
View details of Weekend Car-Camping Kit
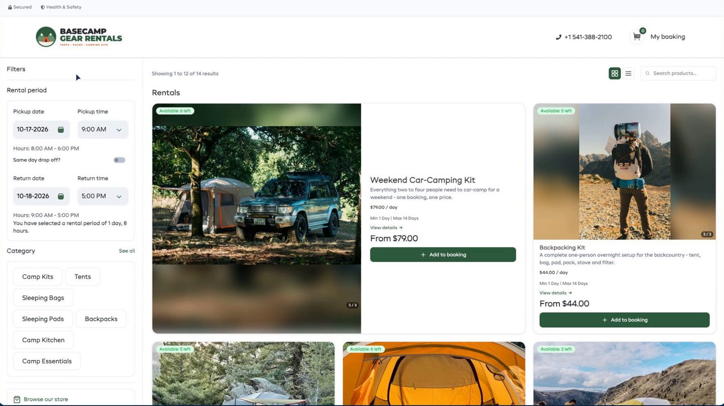click(x=386, y=228)
